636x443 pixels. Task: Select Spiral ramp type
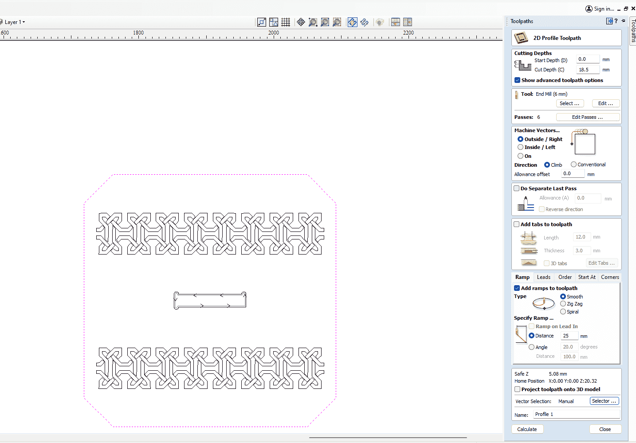point(563,312)
